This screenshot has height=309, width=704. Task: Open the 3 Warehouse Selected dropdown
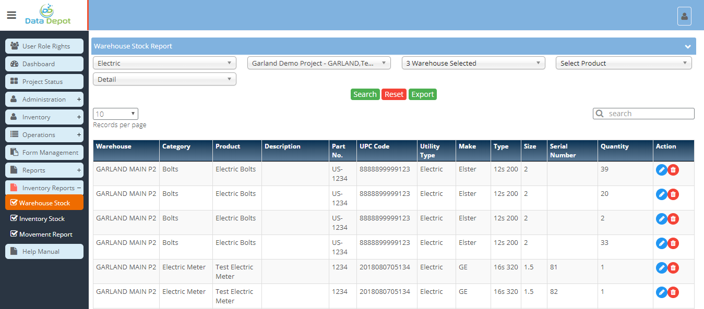click(x=473, y=63)
